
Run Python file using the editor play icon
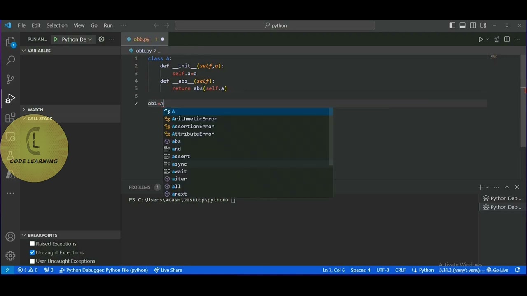[480, 39]
